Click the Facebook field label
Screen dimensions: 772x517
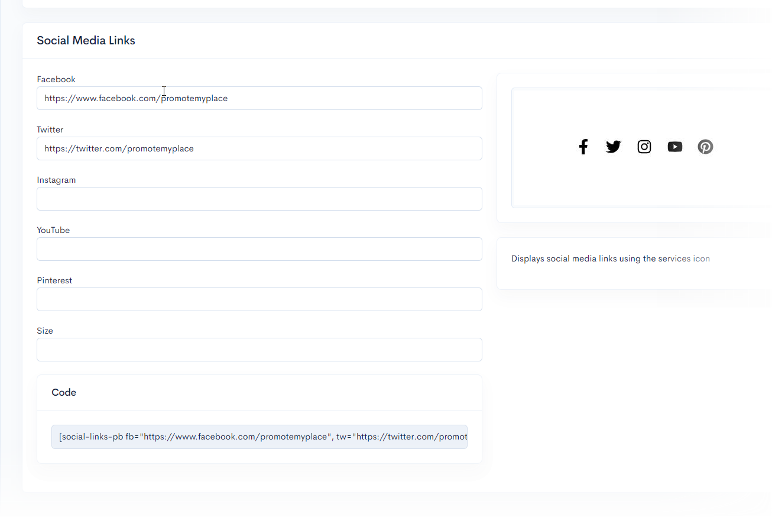pyautogui.click(x=56, y=79)
